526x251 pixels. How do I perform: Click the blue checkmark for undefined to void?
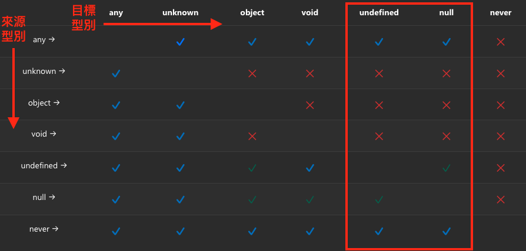point(310,168)
